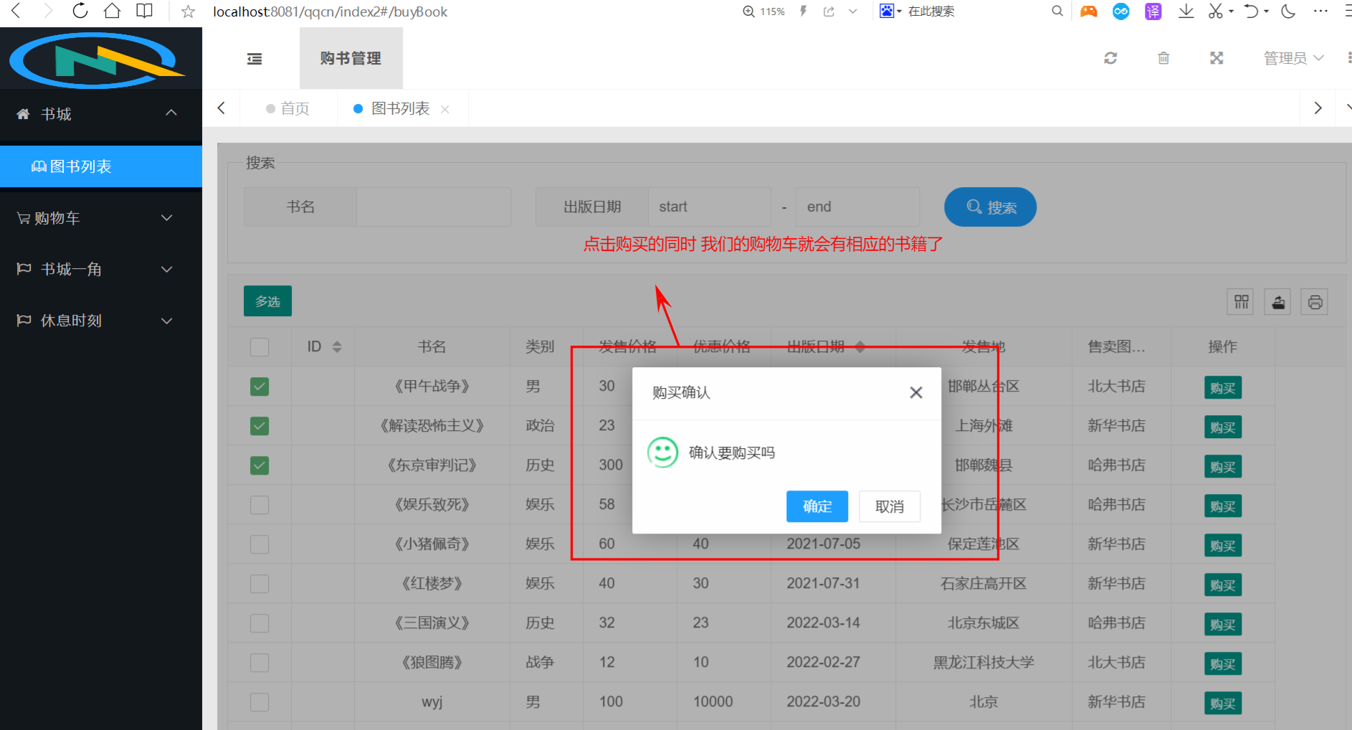Reload the page with browser refresh icon
Viewport: 1352px width, 730px height.
pyautogui.click(x=80, y=11)
